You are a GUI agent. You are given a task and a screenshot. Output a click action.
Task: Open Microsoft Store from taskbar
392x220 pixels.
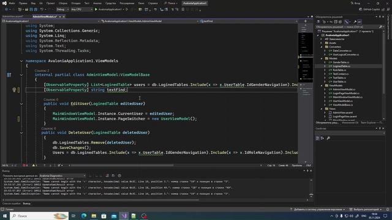[104, 216]
